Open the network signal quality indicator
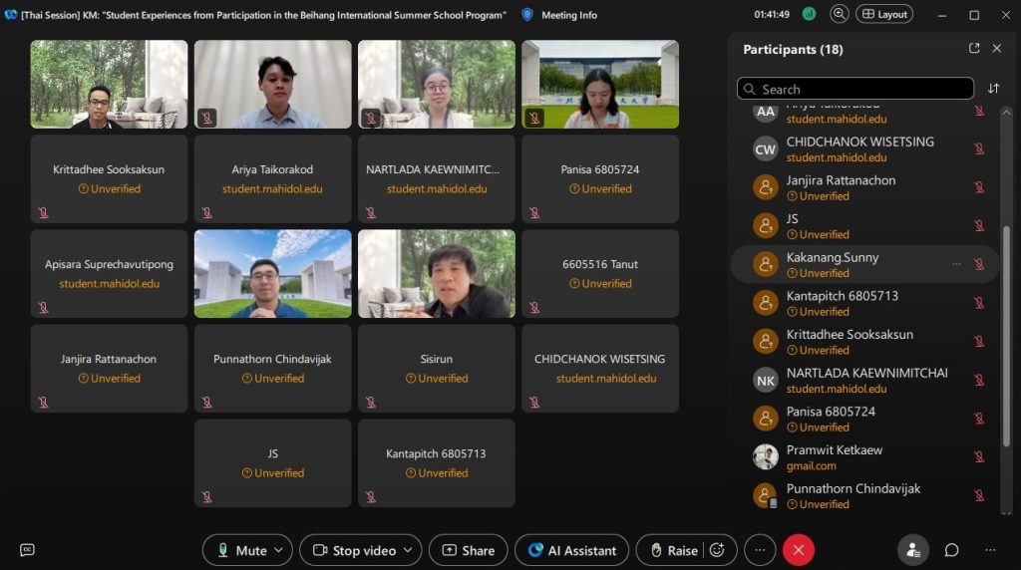Image resolution: width=1021 pixels, height=570 pixels. (x=809, y=14)
